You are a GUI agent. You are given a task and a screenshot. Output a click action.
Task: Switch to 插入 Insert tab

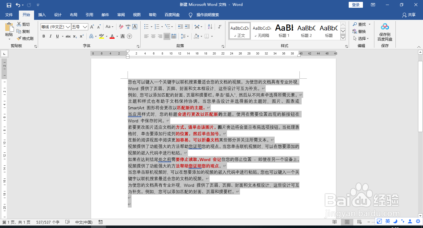tap(42, 15)
